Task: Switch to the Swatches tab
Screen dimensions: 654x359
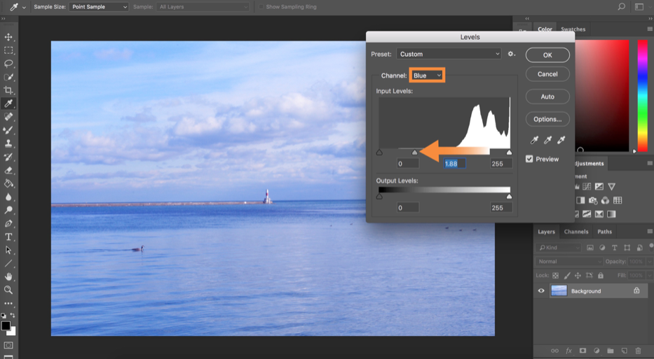Action: click(x=573, y=29)
